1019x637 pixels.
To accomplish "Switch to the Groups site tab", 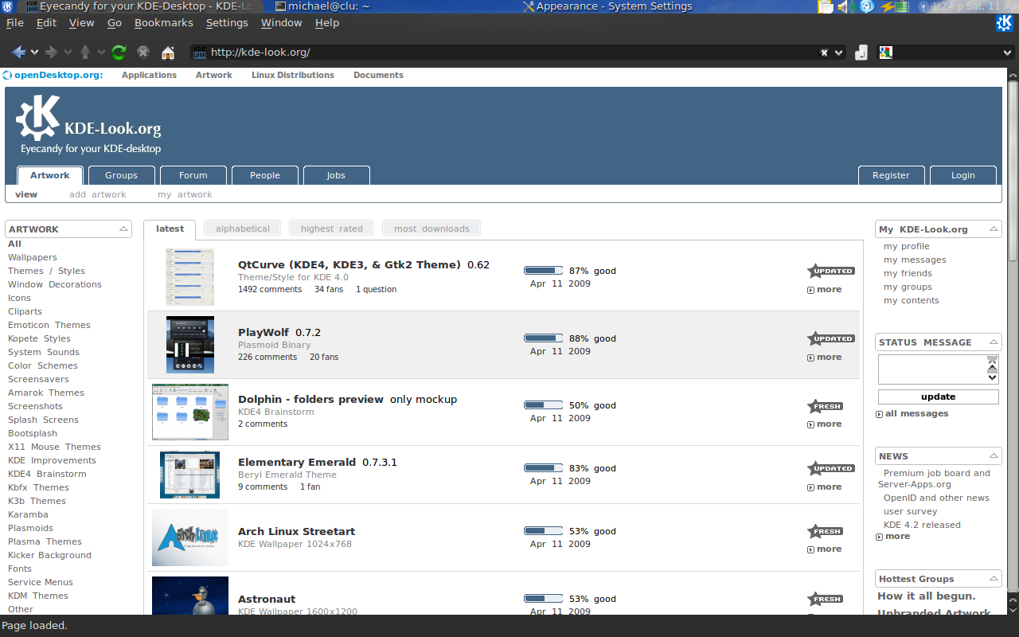I will coord(122,175).
